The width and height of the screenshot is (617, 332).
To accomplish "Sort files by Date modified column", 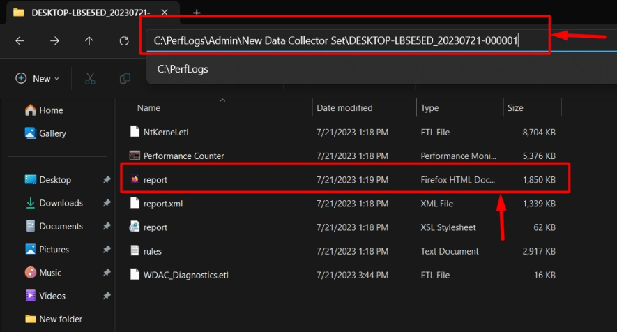I will click(344, 108).
